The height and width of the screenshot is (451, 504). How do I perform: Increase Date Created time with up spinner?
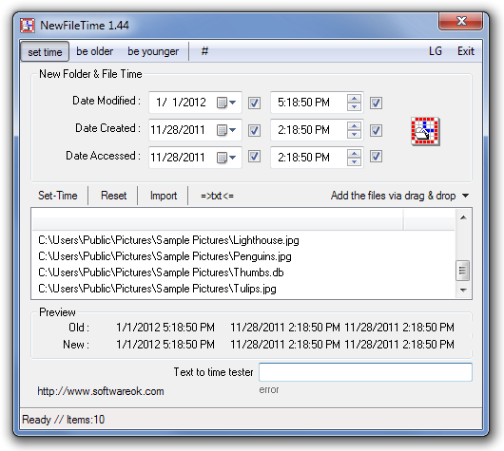tap(354, 126)
